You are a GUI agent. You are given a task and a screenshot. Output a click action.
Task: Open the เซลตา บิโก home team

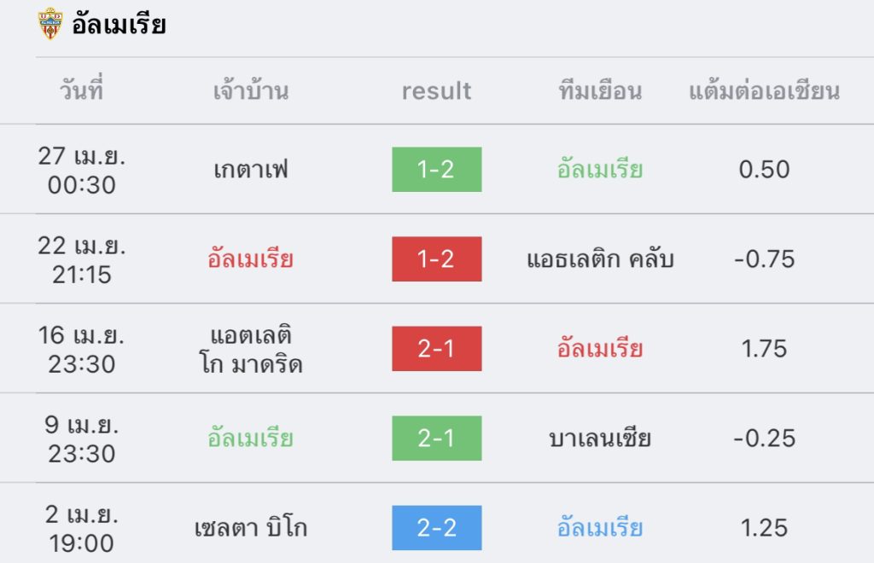pyautogui.click(x=251, y=528)
